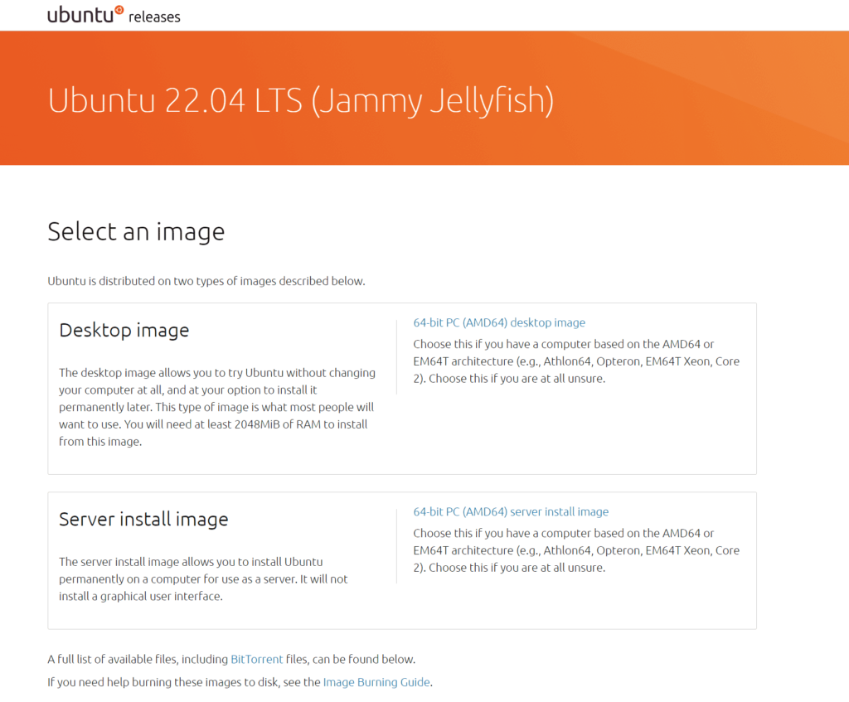The height and width of the screenshot is (702, 849).
Task: Click the "releases" text beside the logo
Action: tap(154, 17)
